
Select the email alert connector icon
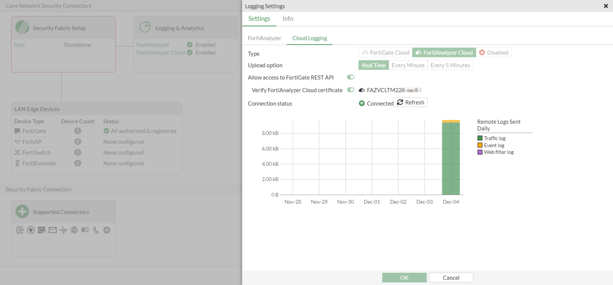53,230
